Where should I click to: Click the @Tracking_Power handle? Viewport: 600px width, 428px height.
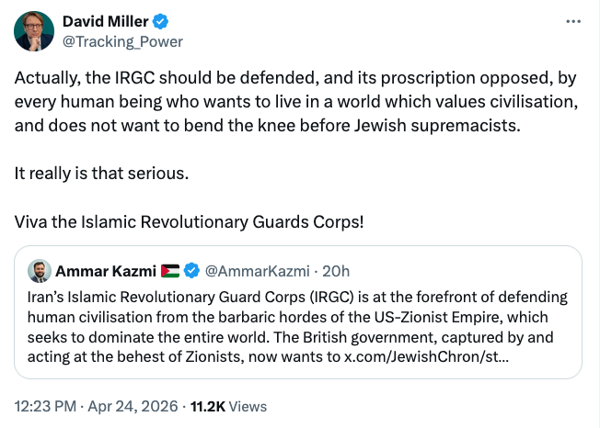(x=121, y=41)
